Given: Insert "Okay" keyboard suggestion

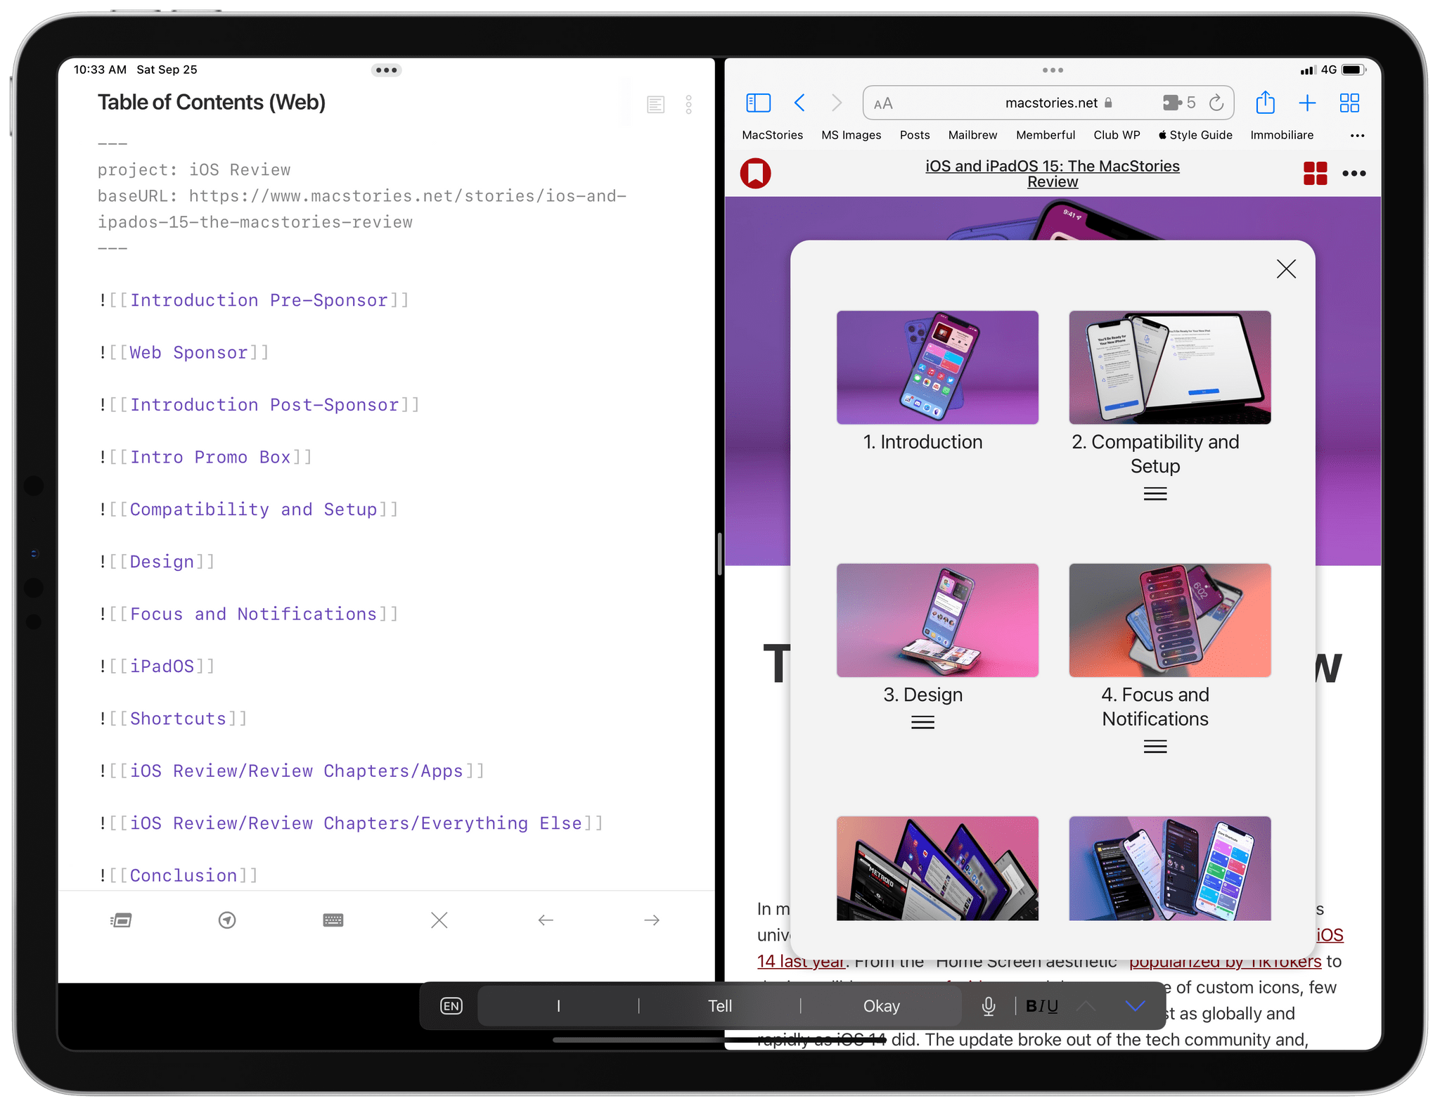Looking at the screenshot, I should pos(881,1006).
